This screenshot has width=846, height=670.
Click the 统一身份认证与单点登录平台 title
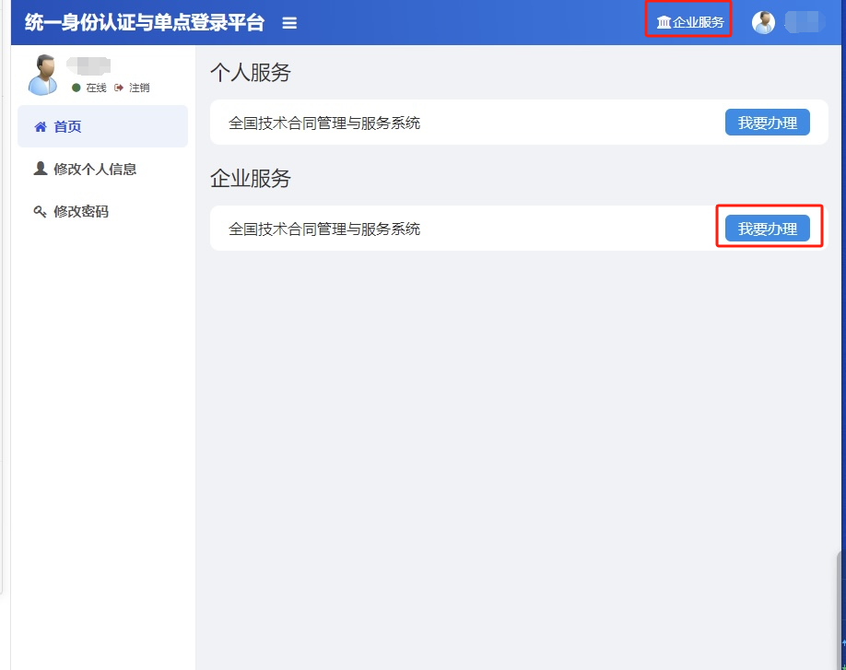tap(144, 23)
